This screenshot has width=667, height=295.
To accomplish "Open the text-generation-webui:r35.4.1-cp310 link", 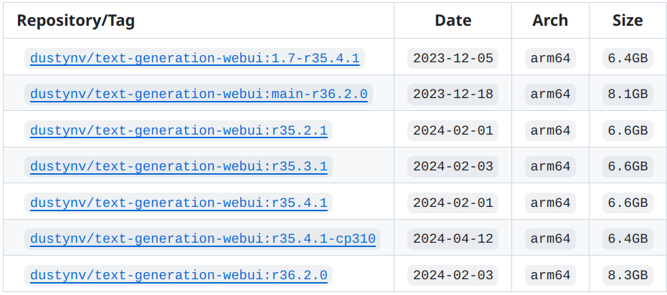I will (x=203, y=238).
